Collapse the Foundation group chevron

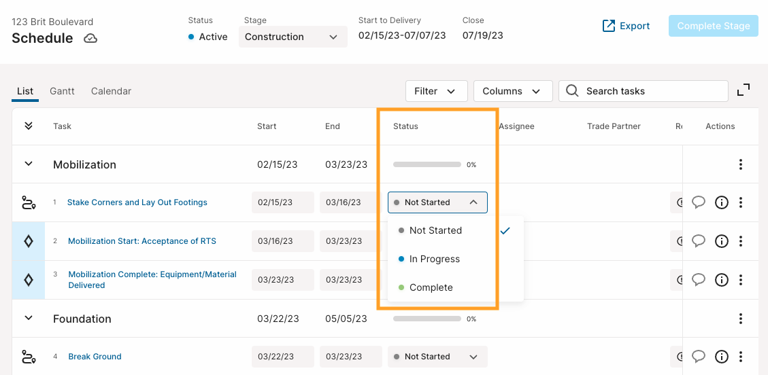click(x=29, y=318)
